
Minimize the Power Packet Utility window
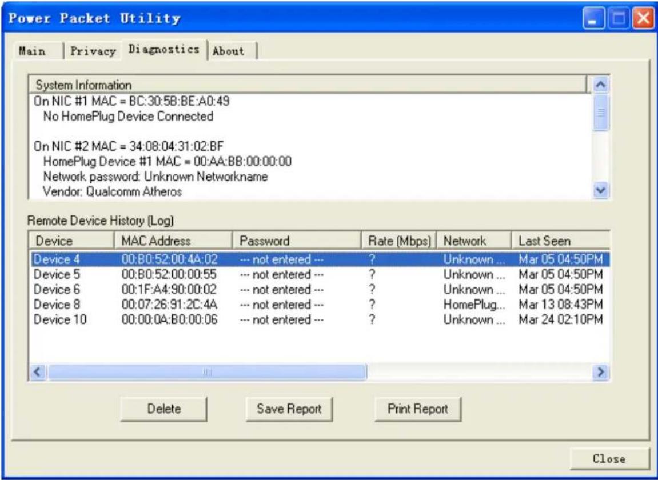click(593, 19)
